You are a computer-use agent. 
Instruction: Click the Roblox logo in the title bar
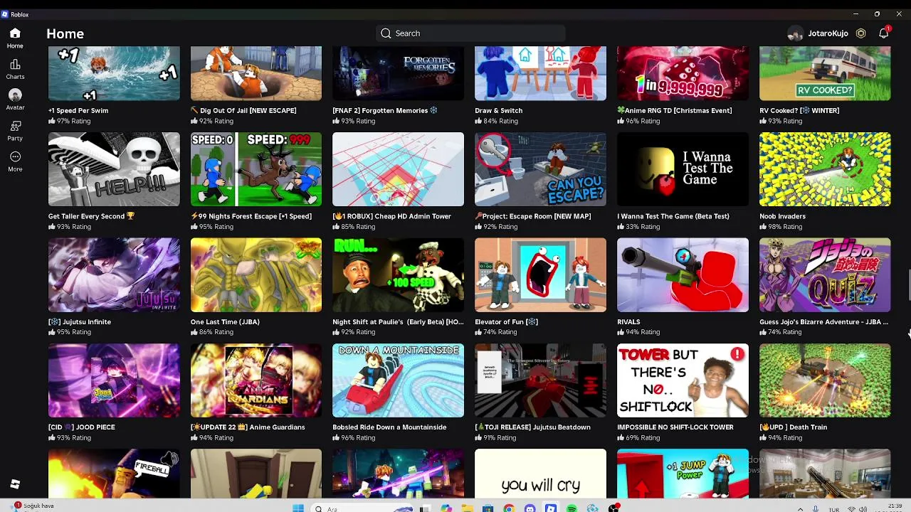point(6,14)
